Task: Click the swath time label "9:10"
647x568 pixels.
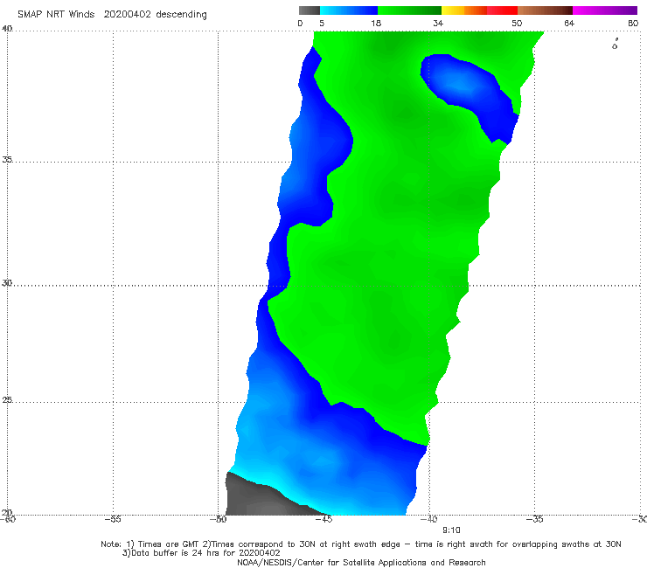Action: pos(451,530)
